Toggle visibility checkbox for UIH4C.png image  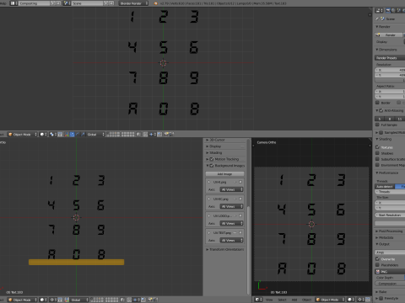pyautogui.click(x=240, y=199)
